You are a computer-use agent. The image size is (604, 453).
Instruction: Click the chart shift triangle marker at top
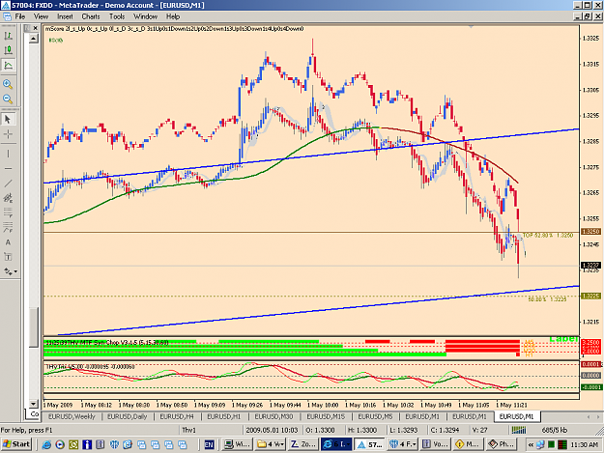[471, 26]
